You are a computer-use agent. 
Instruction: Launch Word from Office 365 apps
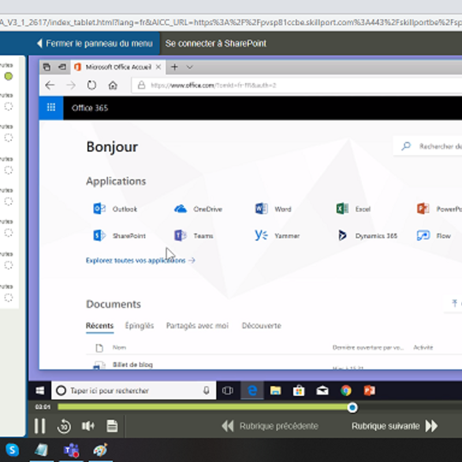[x=273, y=209]
